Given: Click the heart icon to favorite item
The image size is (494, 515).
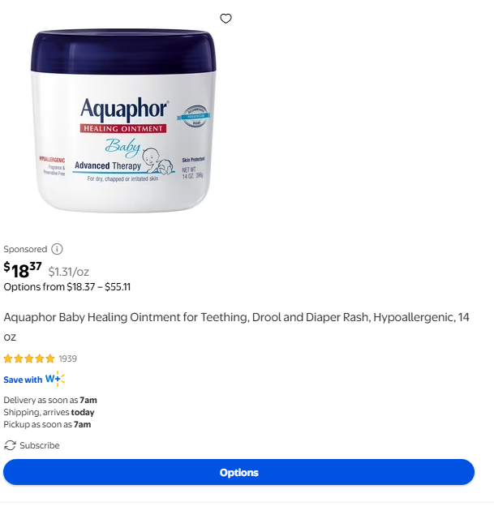Looking at the screenshot, I should point(226,19).
